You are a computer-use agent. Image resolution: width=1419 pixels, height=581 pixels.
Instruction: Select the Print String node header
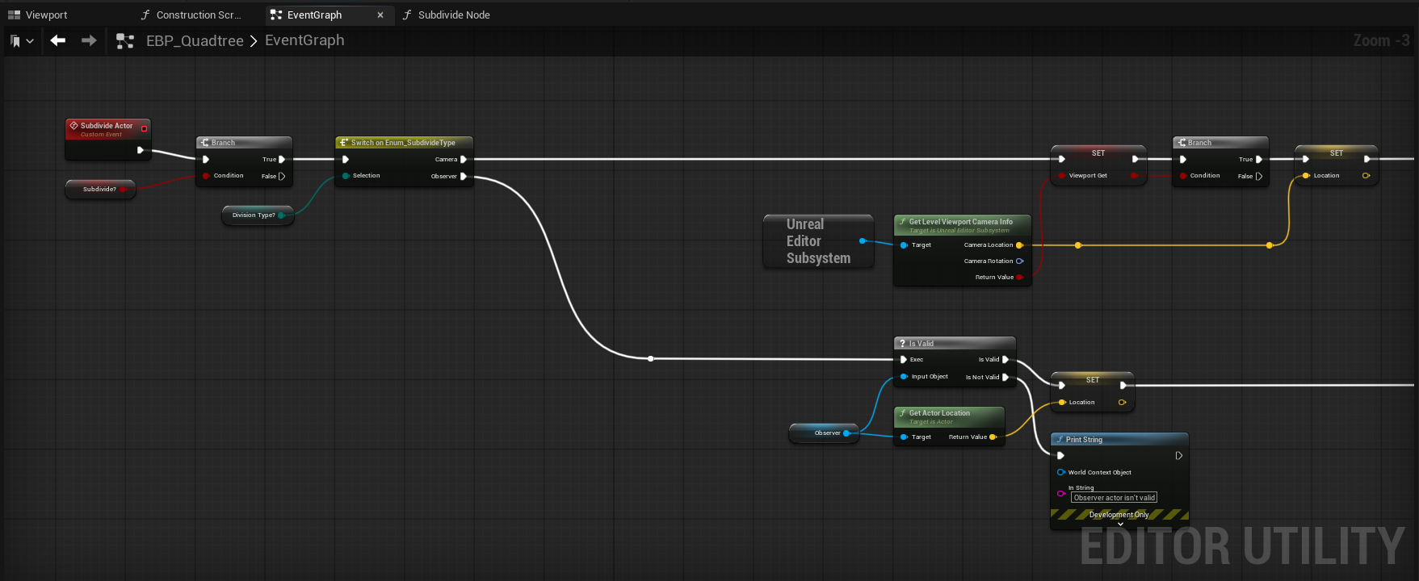pos(1119,440)
